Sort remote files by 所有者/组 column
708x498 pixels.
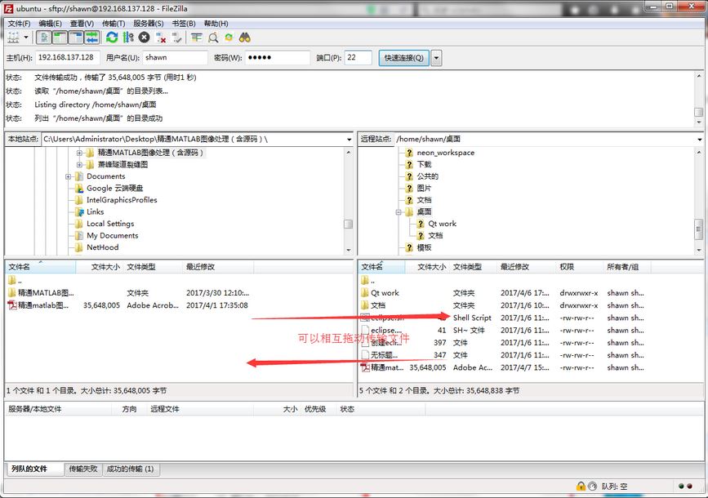point(627,267)
